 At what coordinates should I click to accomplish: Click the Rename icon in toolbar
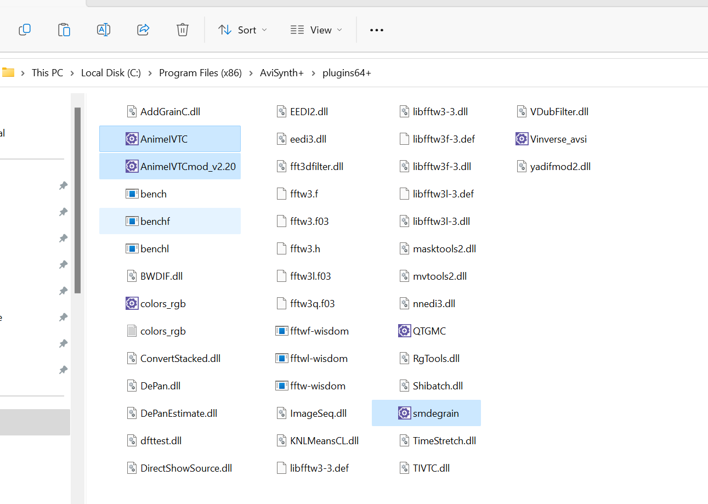coord(104,30)
